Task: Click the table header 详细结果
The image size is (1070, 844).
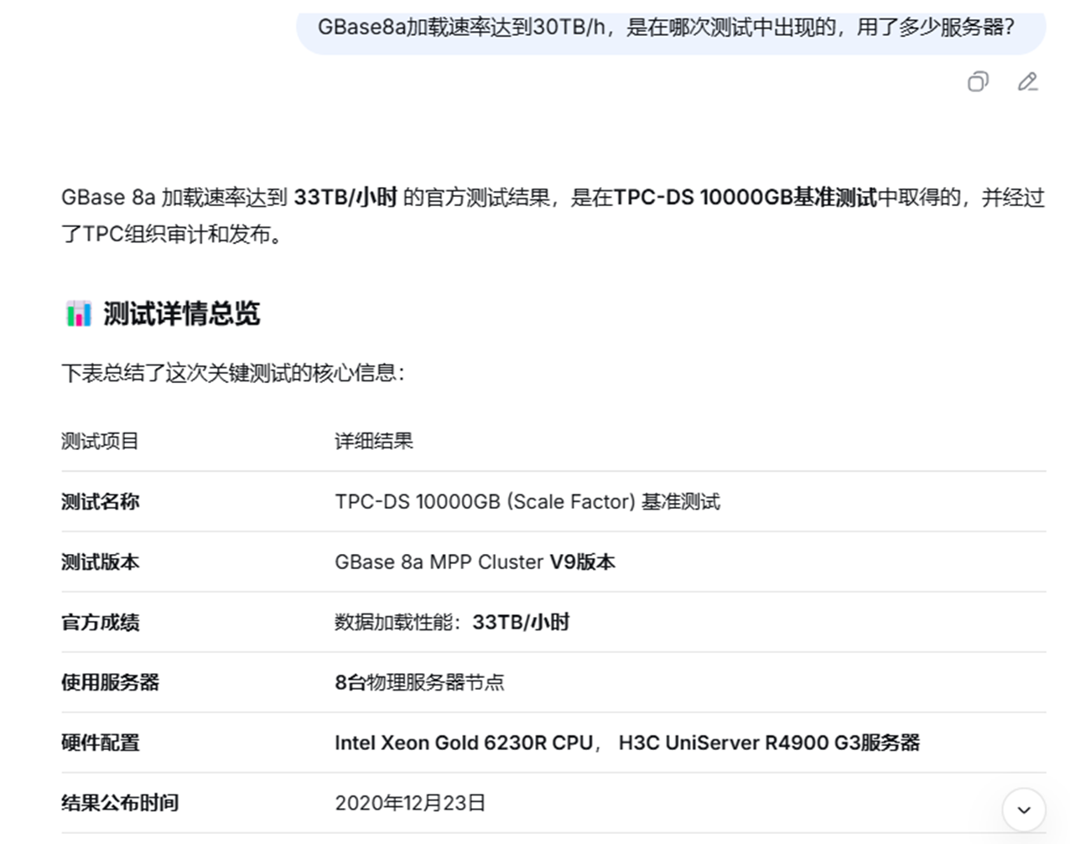Action: click(374, 442)
